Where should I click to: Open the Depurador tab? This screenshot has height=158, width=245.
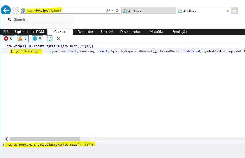(x=85, y=32)
